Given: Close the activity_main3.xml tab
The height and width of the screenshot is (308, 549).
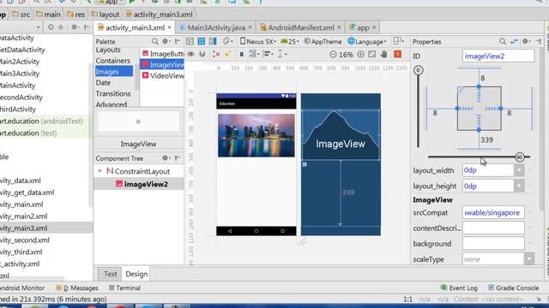Looking at the screenshot, I should click(170, 27).
